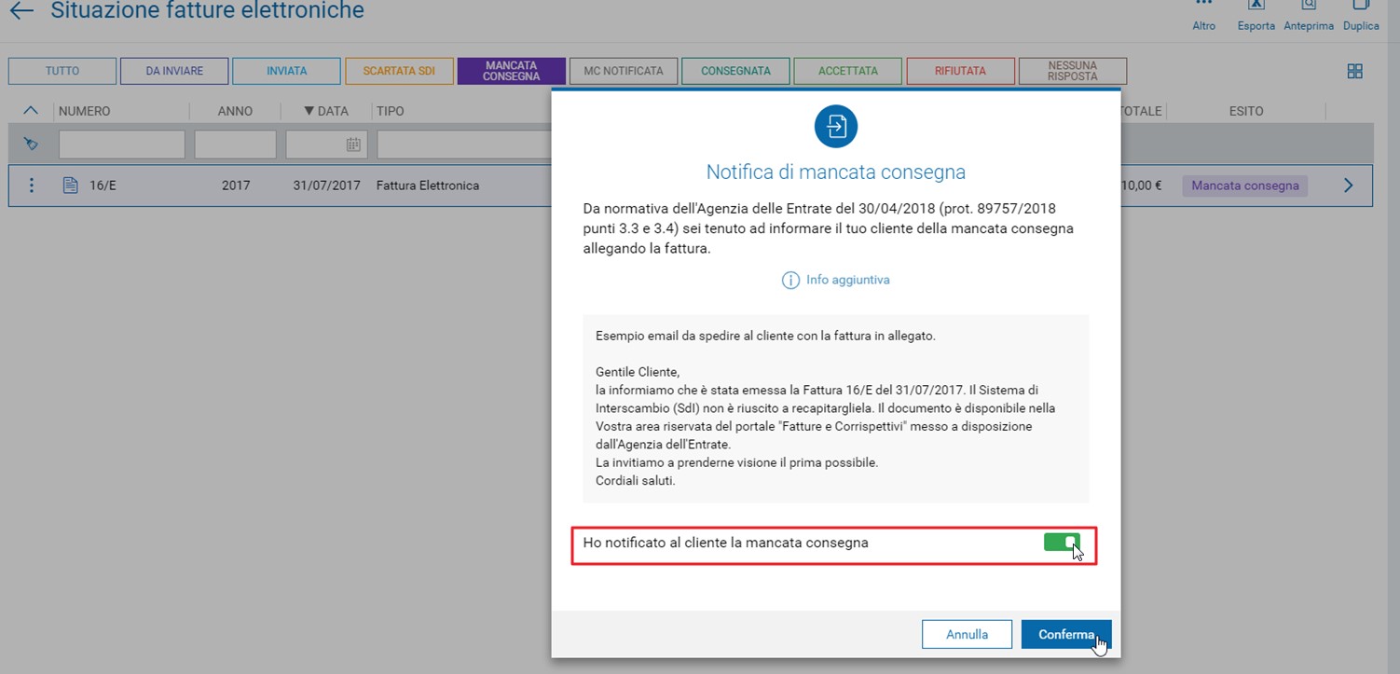1400x674 pixels.
Task: Click the date cell 31/07/2017
Action: (326, 186)
